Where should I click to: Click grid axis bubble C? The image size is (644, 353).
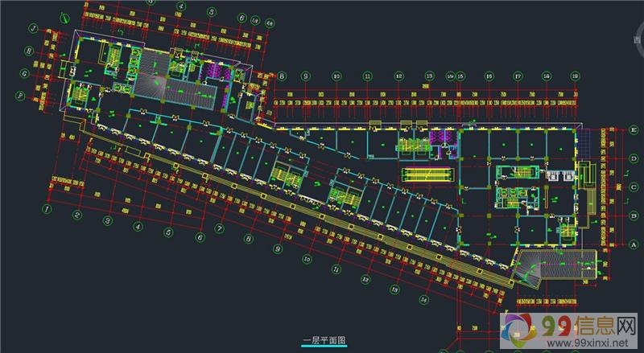[634, 186]
